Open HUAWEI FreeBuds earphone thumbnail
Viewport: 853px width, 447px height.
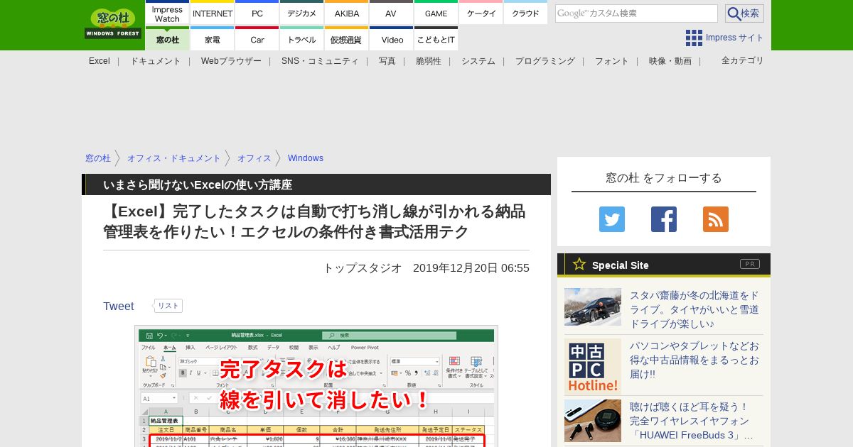pos(593,421)
